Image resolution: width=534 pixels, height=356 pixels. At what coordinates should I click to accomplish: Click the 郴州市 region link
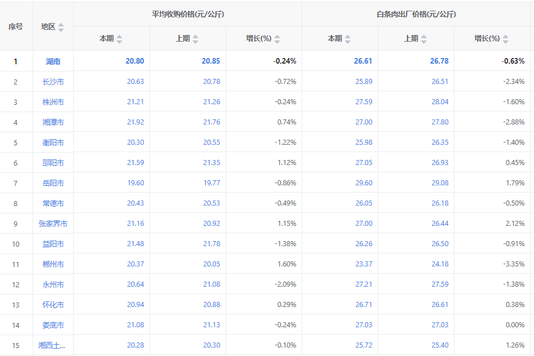[53, 264]
